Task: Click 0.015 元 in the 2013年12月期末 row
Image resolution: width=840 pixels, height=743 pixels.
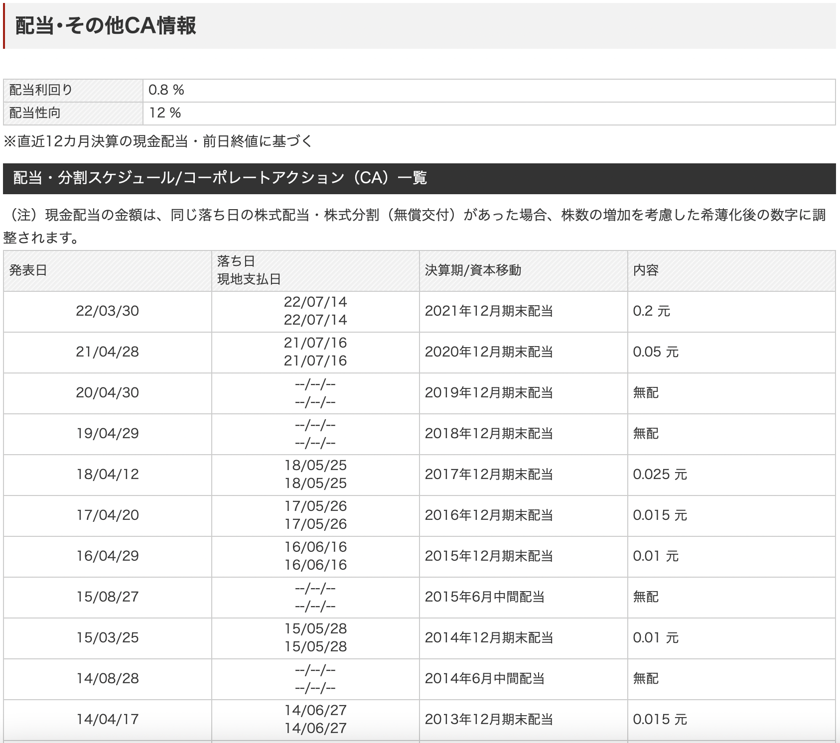Action: coord(660,720)
